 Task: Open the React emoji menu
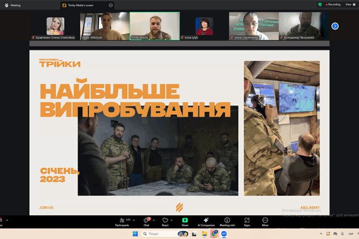[x=165, y=221]
